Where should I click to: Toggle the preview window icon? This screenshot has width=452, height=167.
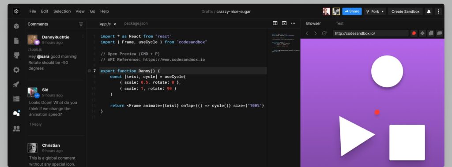(x=284, y=23)
